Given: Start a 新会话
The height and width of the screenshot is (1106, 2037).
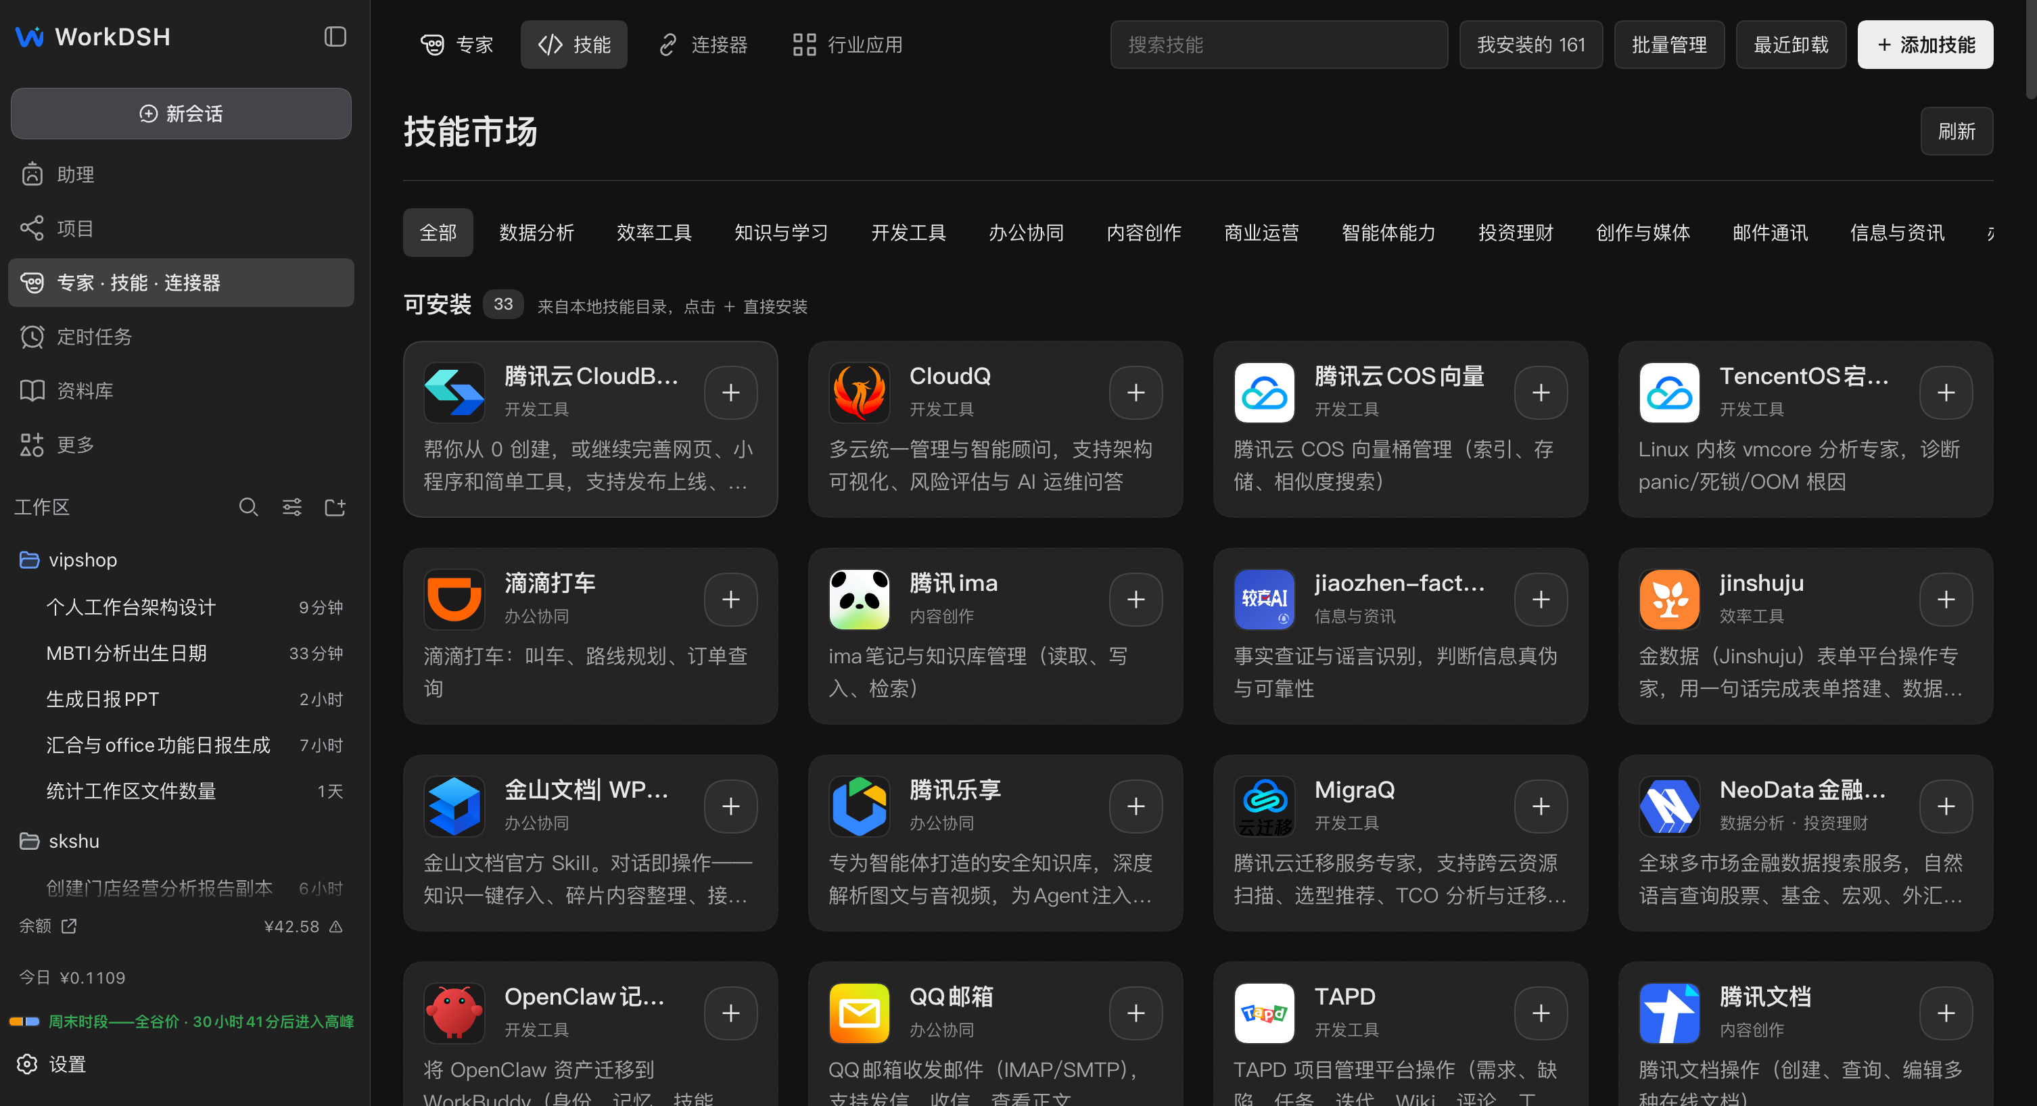Looking at the screenshot, I should pos(181,114).
